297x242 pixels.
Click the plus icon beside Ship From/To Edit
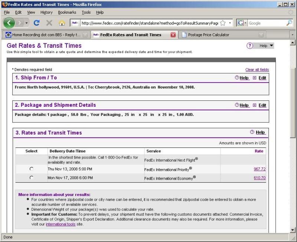[x=255, y=78]
